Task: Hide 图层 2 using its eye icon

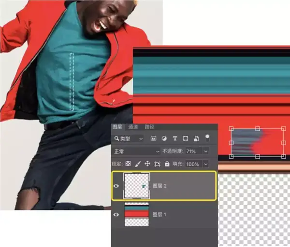Action: click(116, 185)
